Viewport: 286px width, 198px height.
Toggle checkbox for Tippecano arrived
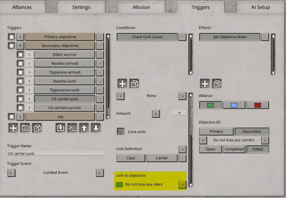pyautogui.click(x=20, y=72)
